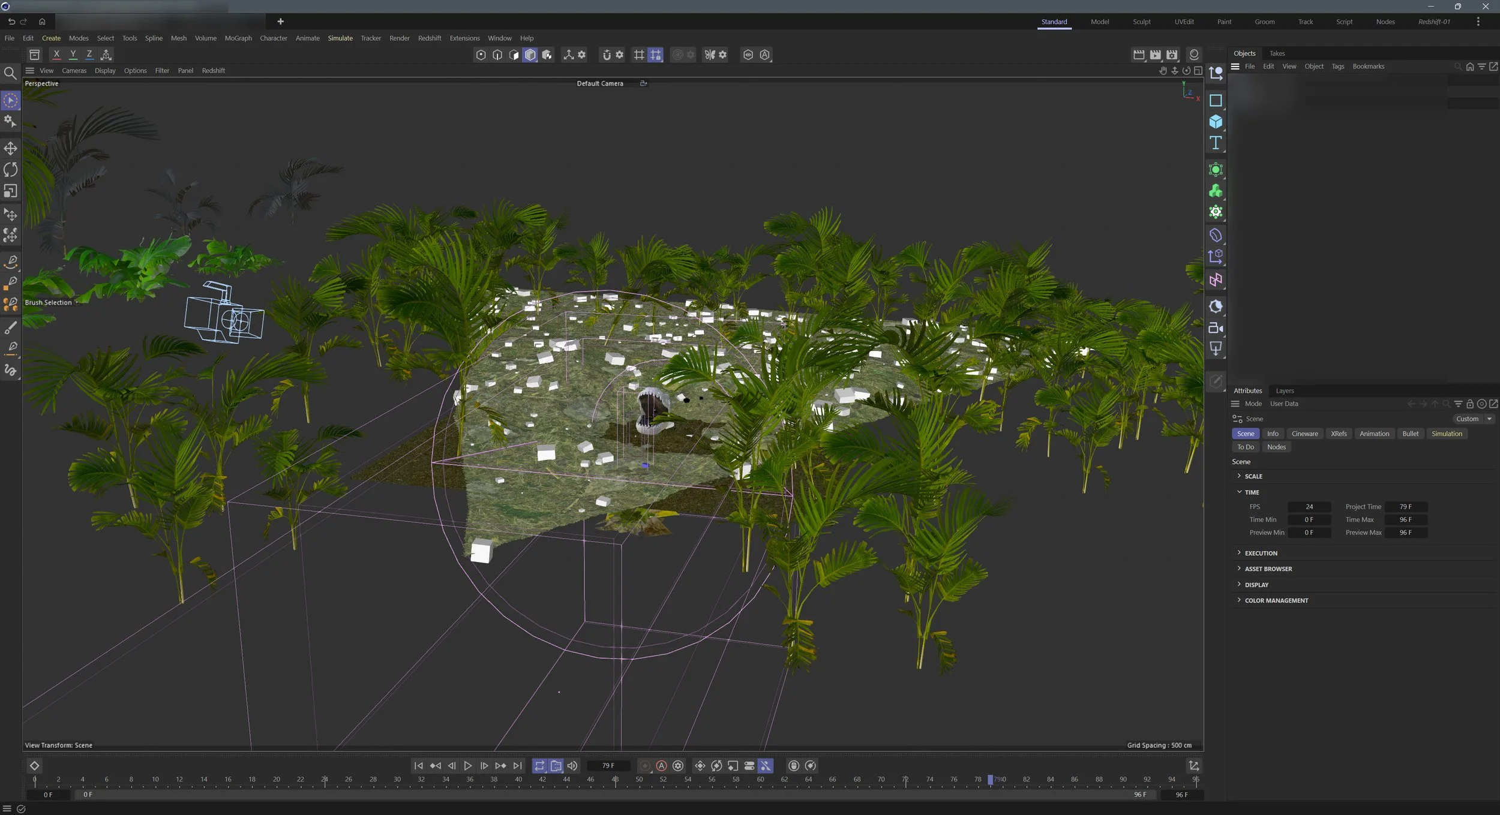The width and height of the screenshot is (1500, 815).
Task: Click the Text spline tool icon
Action: [1216, 143]
